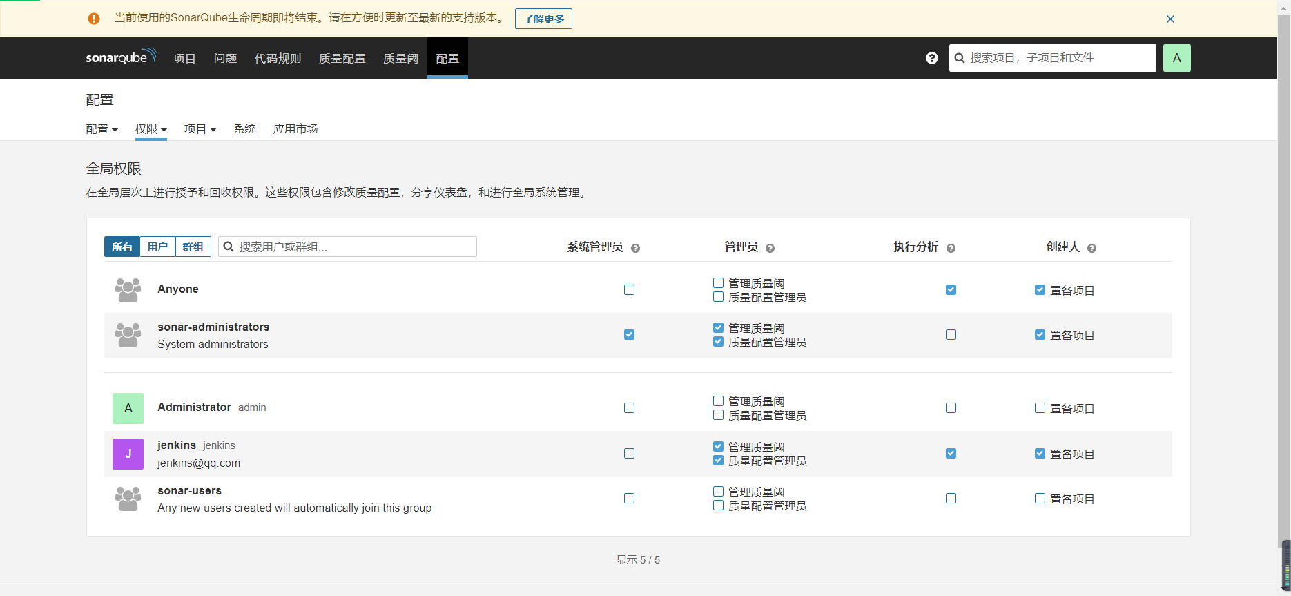Screen dimensions: 1291x596
Task: Click the sonar-administrators group name
Action: click(213, 327)
